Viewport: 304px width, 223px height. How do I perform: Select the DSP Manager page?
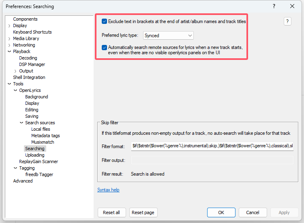coord(32,64)
